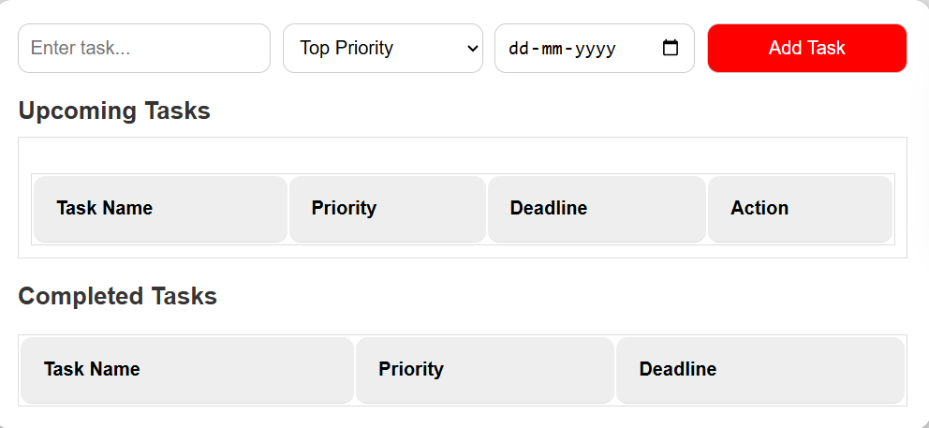
Task: Click Deadline header in Upcoming table
Action: (x=549, y=208)
